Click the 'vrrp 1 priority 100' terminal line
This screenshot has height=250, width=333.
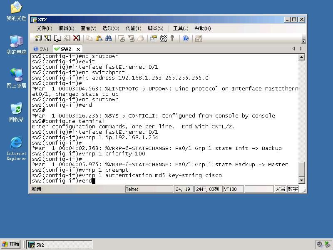click(x=89, y=154)
